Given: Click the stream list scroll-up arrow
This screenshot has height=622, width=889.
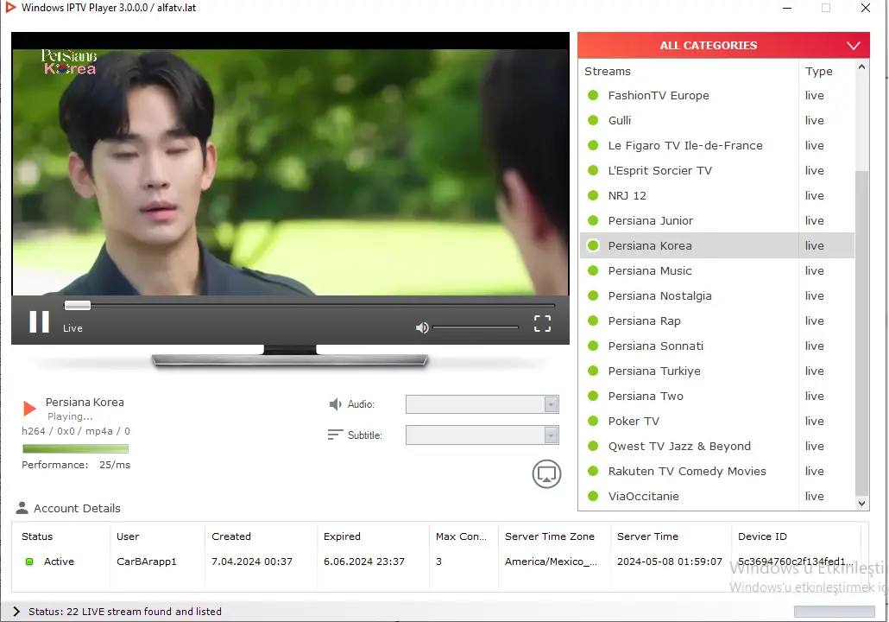Looking at the screenshot, I should pyautogui.click(x=861, y=67).
